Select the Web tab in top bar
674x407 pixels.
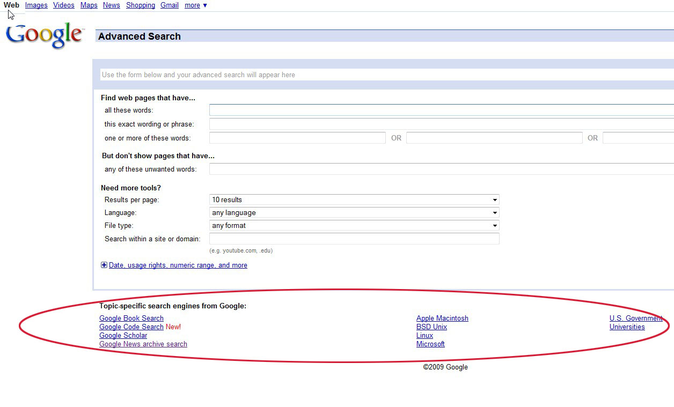coord(11,5)
